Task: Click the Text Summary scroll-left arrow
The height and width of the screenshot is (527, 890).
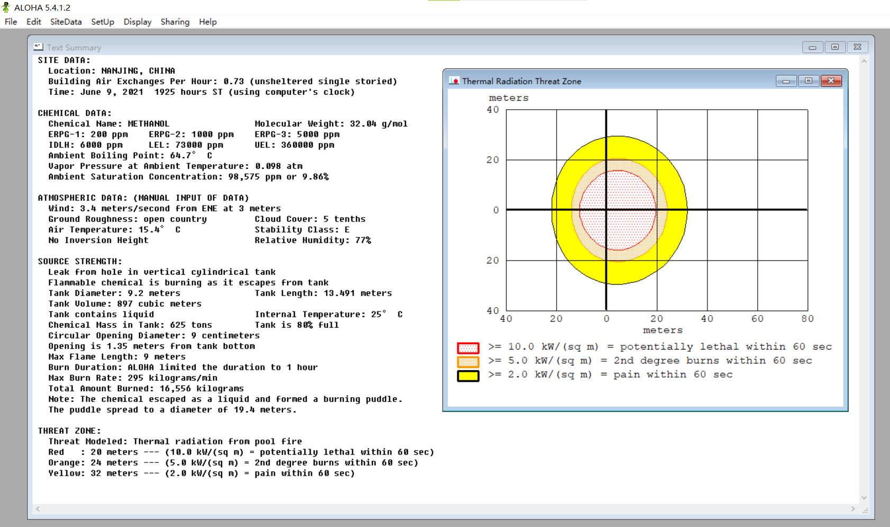Action: [x=38, y=509]
